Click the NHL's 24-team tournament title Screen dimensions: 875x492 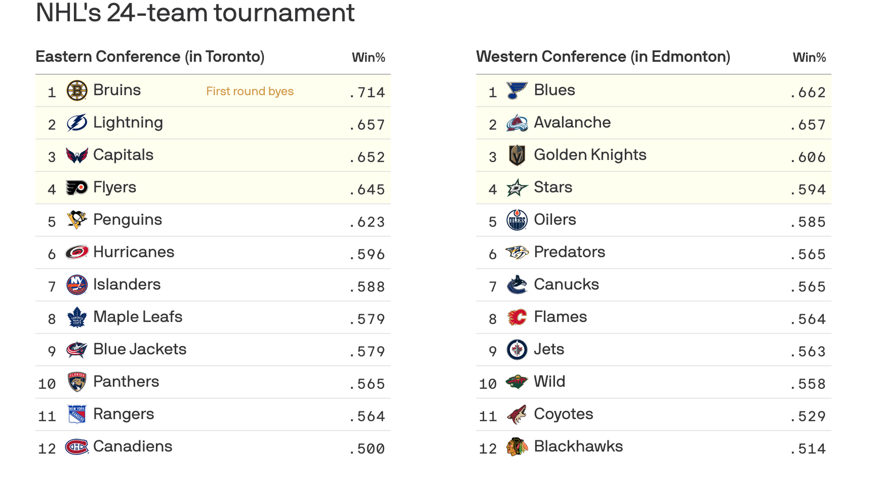[x=195, y=13]
